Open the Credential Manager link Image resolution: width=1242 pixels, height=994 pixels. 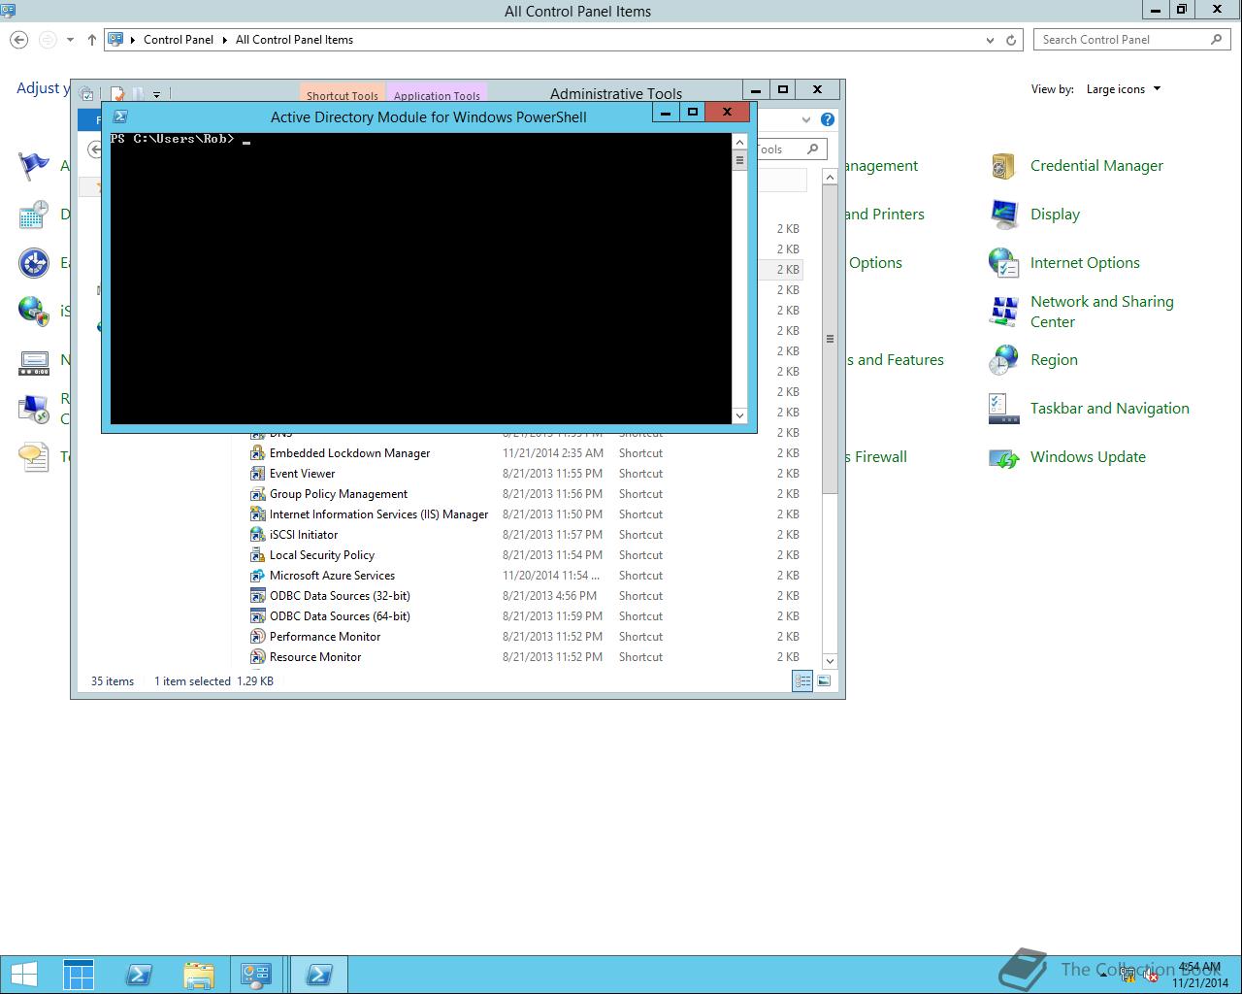click(1096, 166)
